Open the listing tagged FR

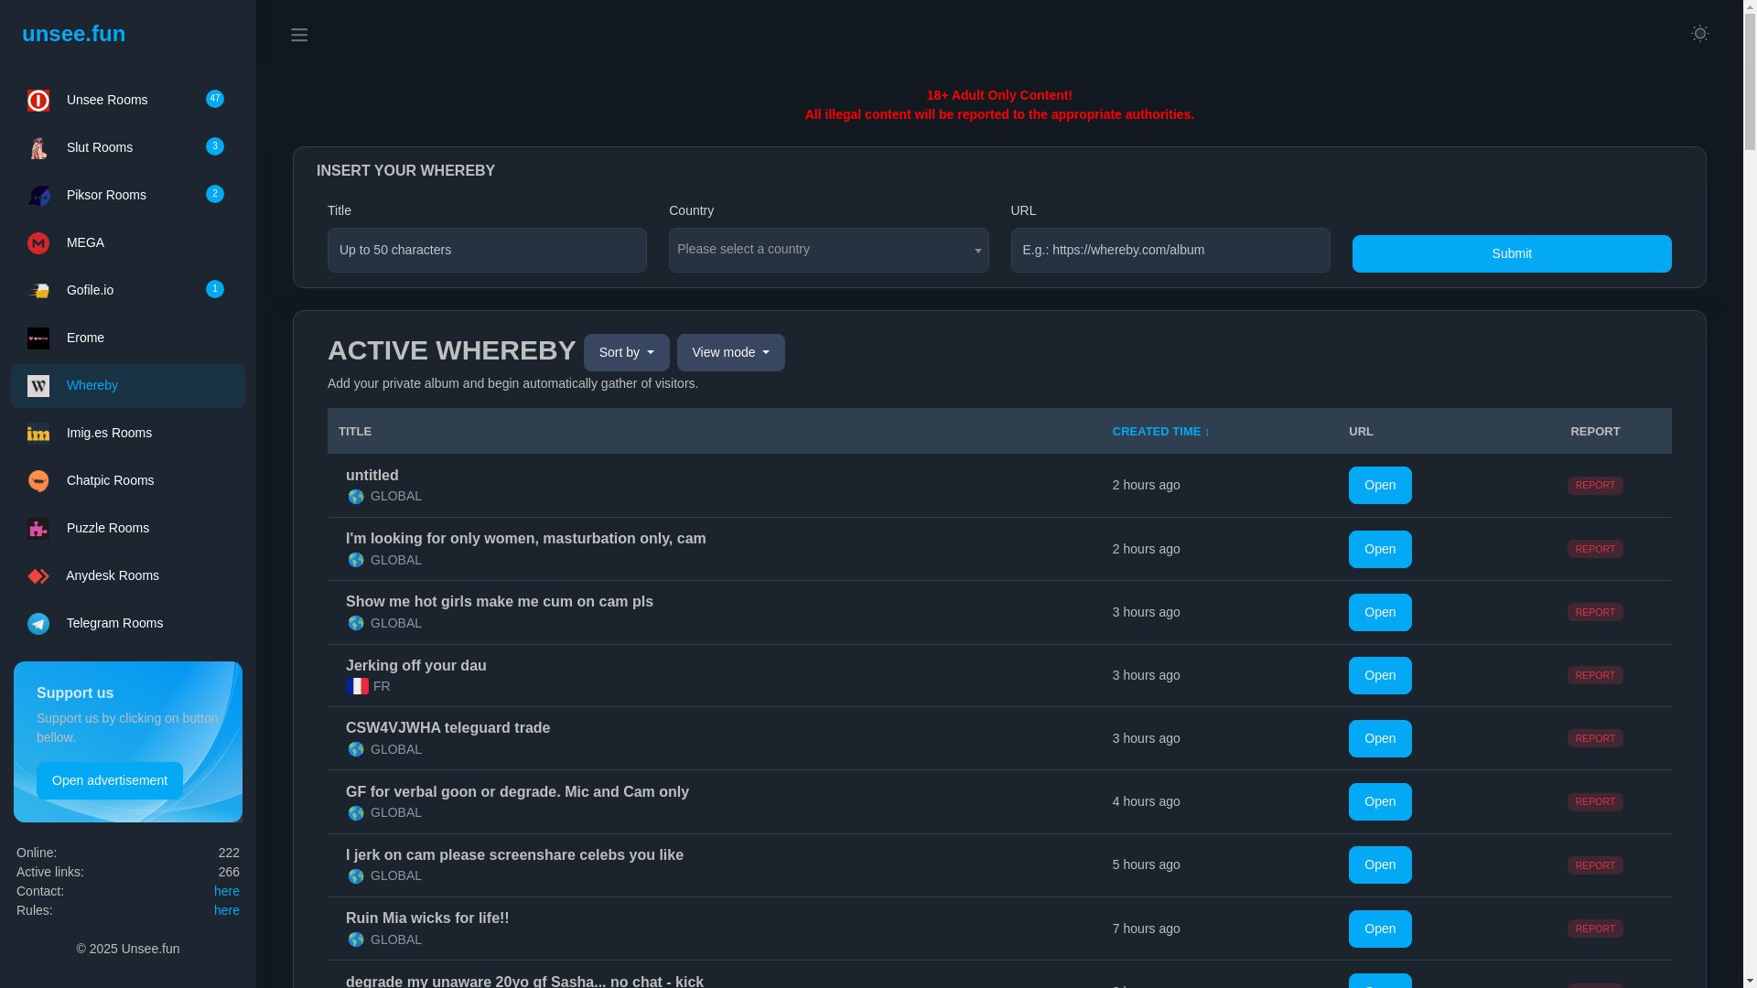[1379, 675]
